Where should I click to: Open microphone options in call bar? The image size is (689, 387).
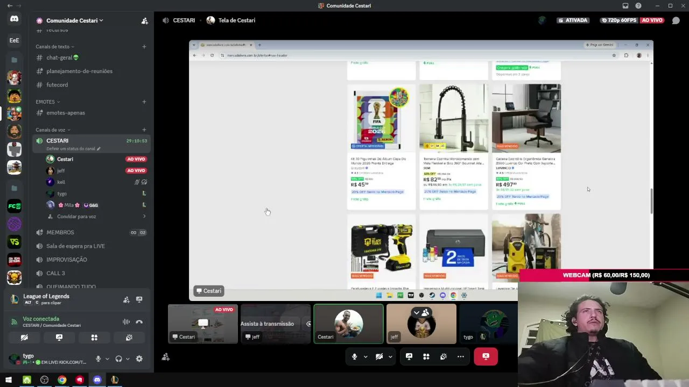[x=365, y=356]
